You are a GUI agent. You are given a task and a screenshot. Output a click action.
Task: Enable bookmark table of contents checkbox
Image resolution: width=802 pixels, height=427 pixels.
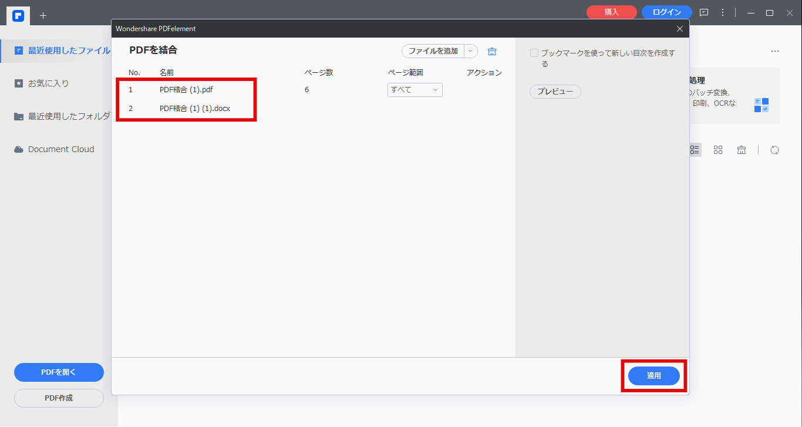point(534,53)
